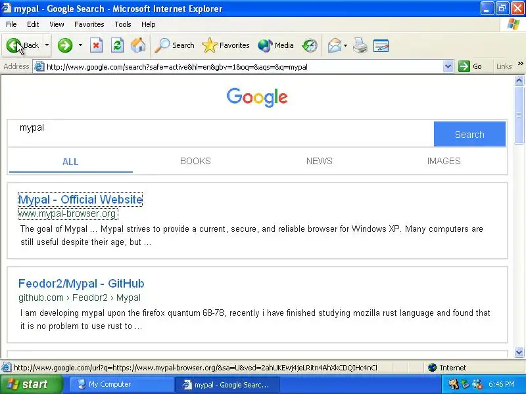Click the address bar page icon
Viewport: 526px width, 394px height.
coord(39,67)
